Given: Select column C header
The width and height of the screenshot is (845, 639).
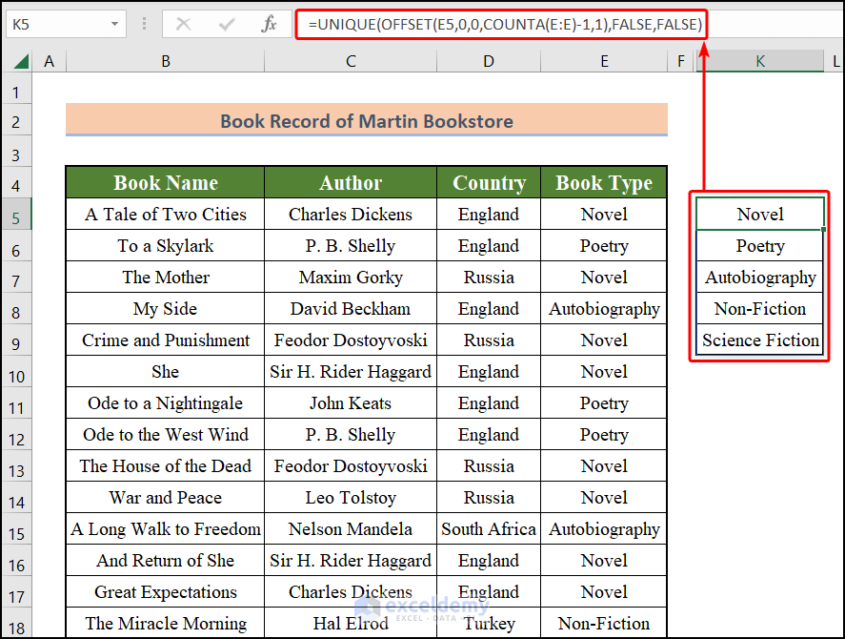Looking at the screenshot, I should 351,61.
